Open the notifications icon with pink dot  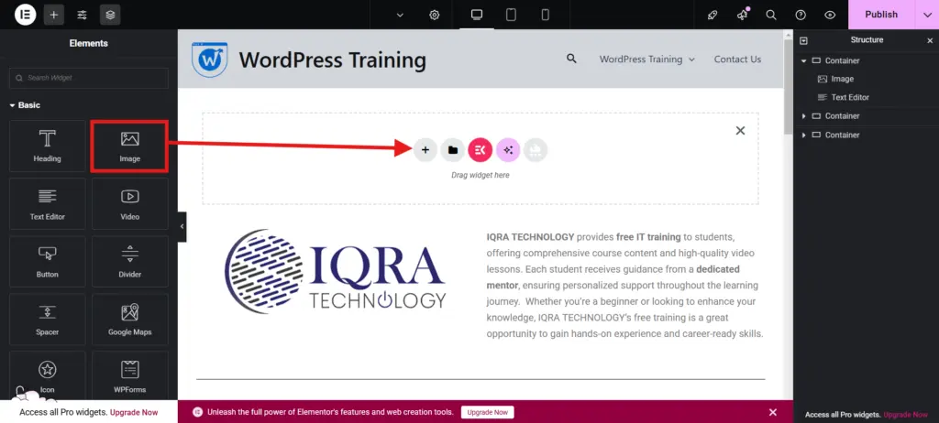[742, 15]
